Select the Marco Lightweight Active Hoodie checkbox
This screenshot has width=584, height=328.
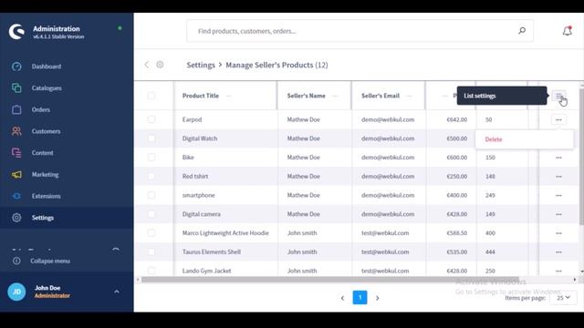(x=151, y=233)
